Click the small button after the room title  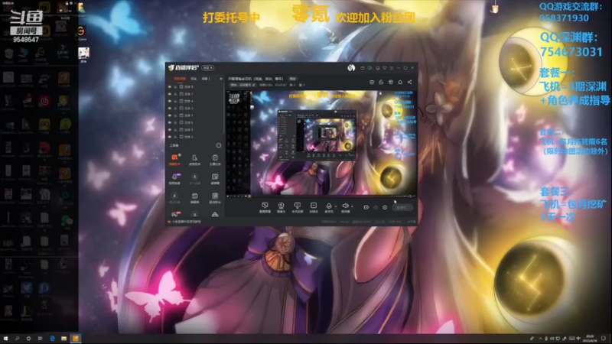pyautogui.click(x=293, y=79)
